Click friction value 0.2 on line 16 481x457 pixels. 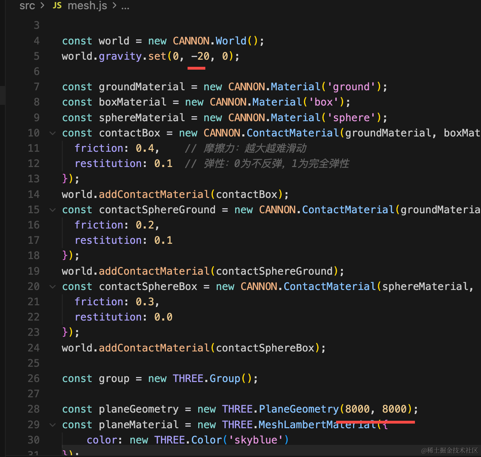(145, 225)
